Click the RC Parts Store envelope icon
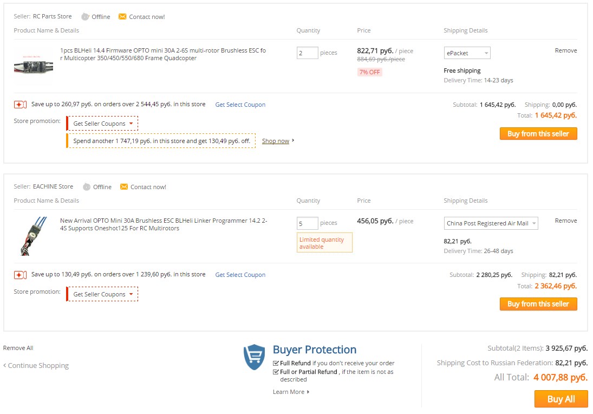Viewport: 593px width, 414px height. [122, 17]
